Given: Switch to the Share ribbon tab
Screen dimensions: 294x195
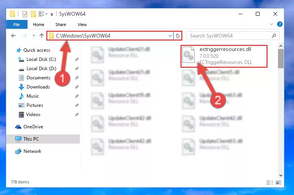Looking at the screenshot, I should click(x=60, y=25).
